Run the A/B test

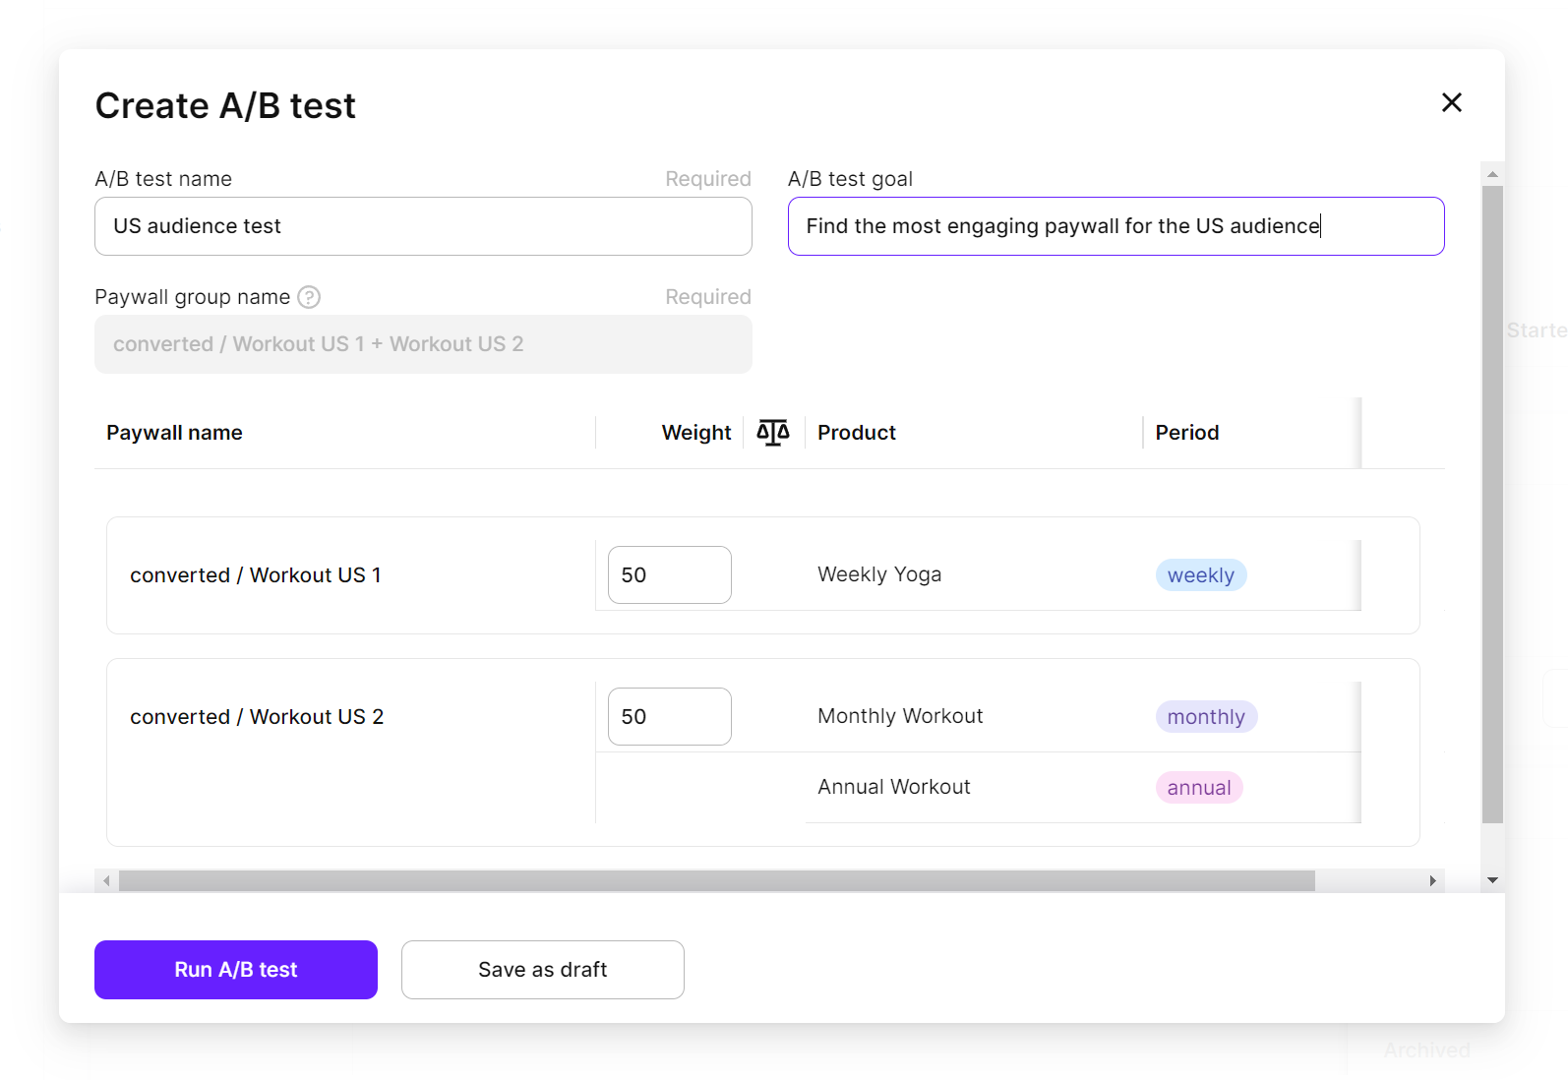pos(236,970)
